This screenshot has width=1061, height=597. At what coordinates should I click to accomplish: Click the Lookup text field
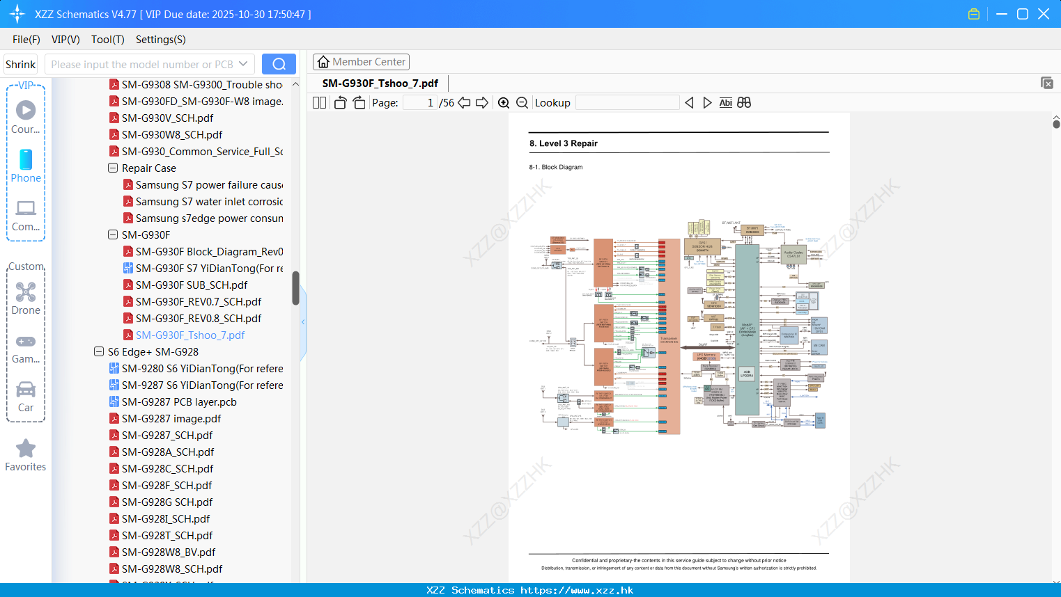click(627, 103)
